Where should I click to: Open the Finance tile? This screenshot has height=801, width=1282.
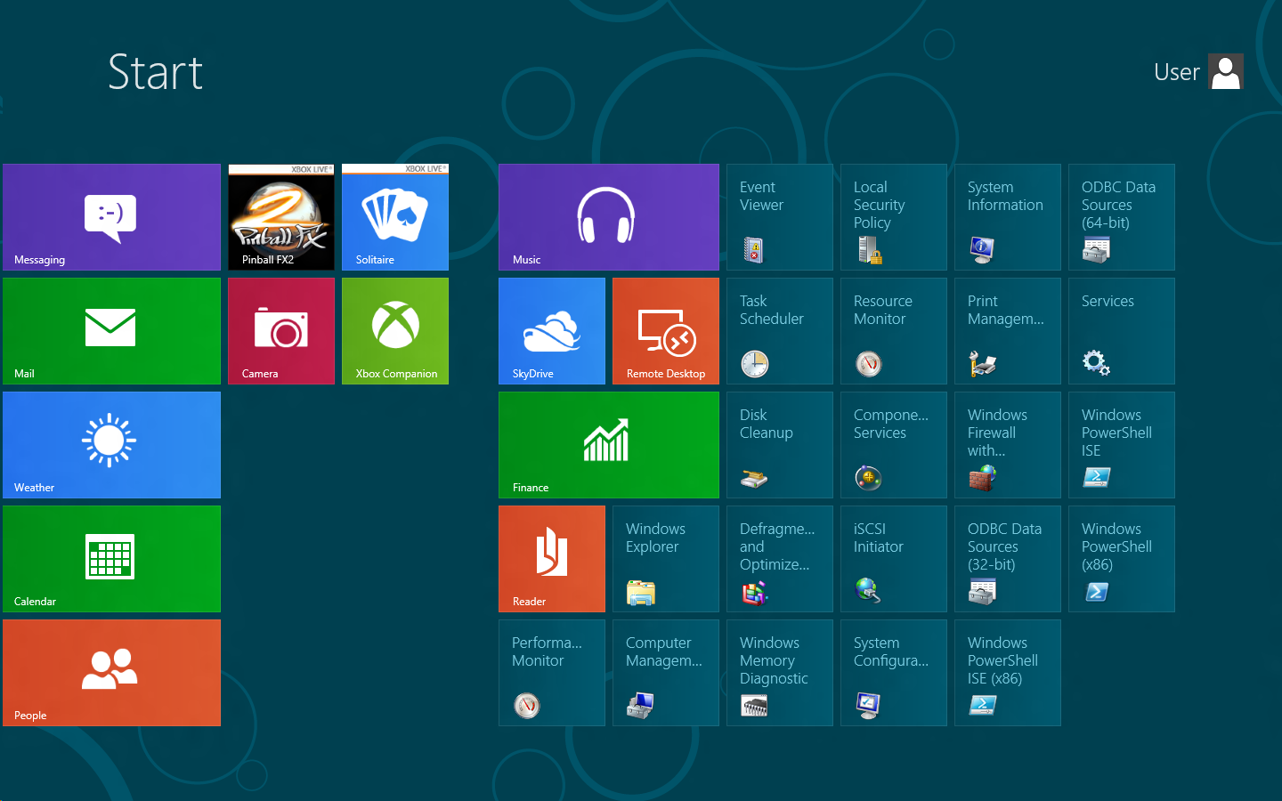click(x=609, y=445)
